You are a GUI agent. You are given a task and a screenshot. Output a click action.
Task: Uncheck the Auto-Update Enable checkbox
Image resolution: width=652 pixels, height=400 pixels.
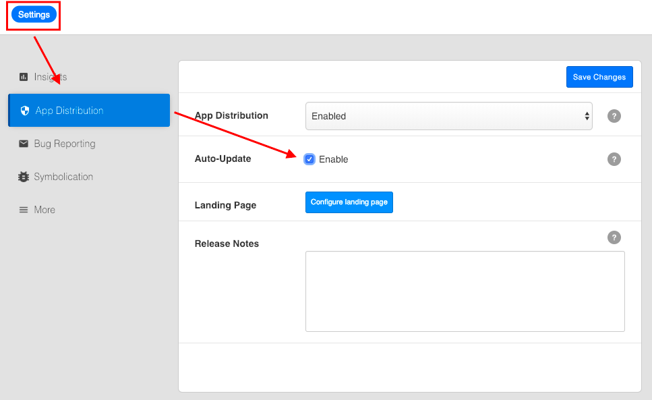coord(309,159)
